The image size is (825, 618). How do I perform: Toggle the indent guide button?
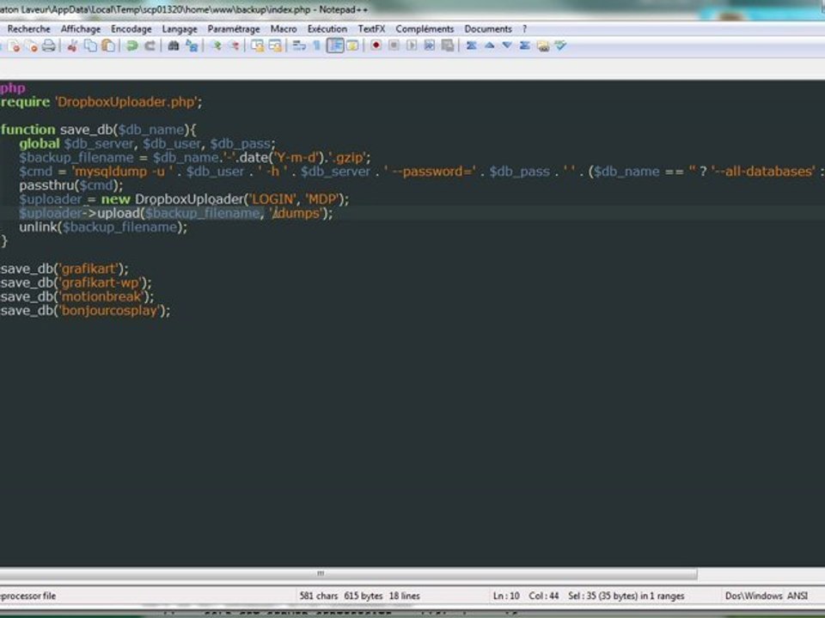click(x=335, y=45)
